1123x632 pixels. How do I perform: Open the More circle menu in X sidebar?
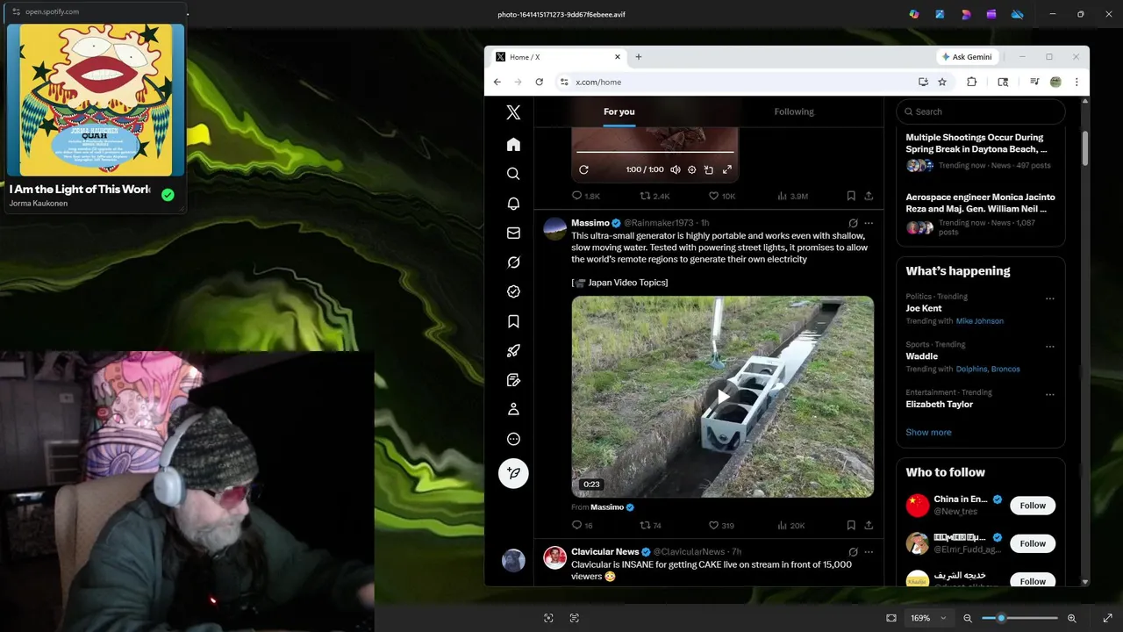[x=513, y=439]
